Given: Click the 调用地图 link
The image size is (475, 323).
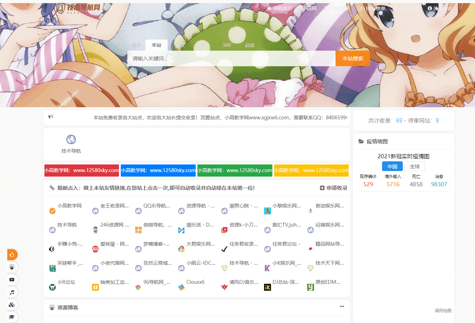Looking at the screenshot, I should (443, 311).
